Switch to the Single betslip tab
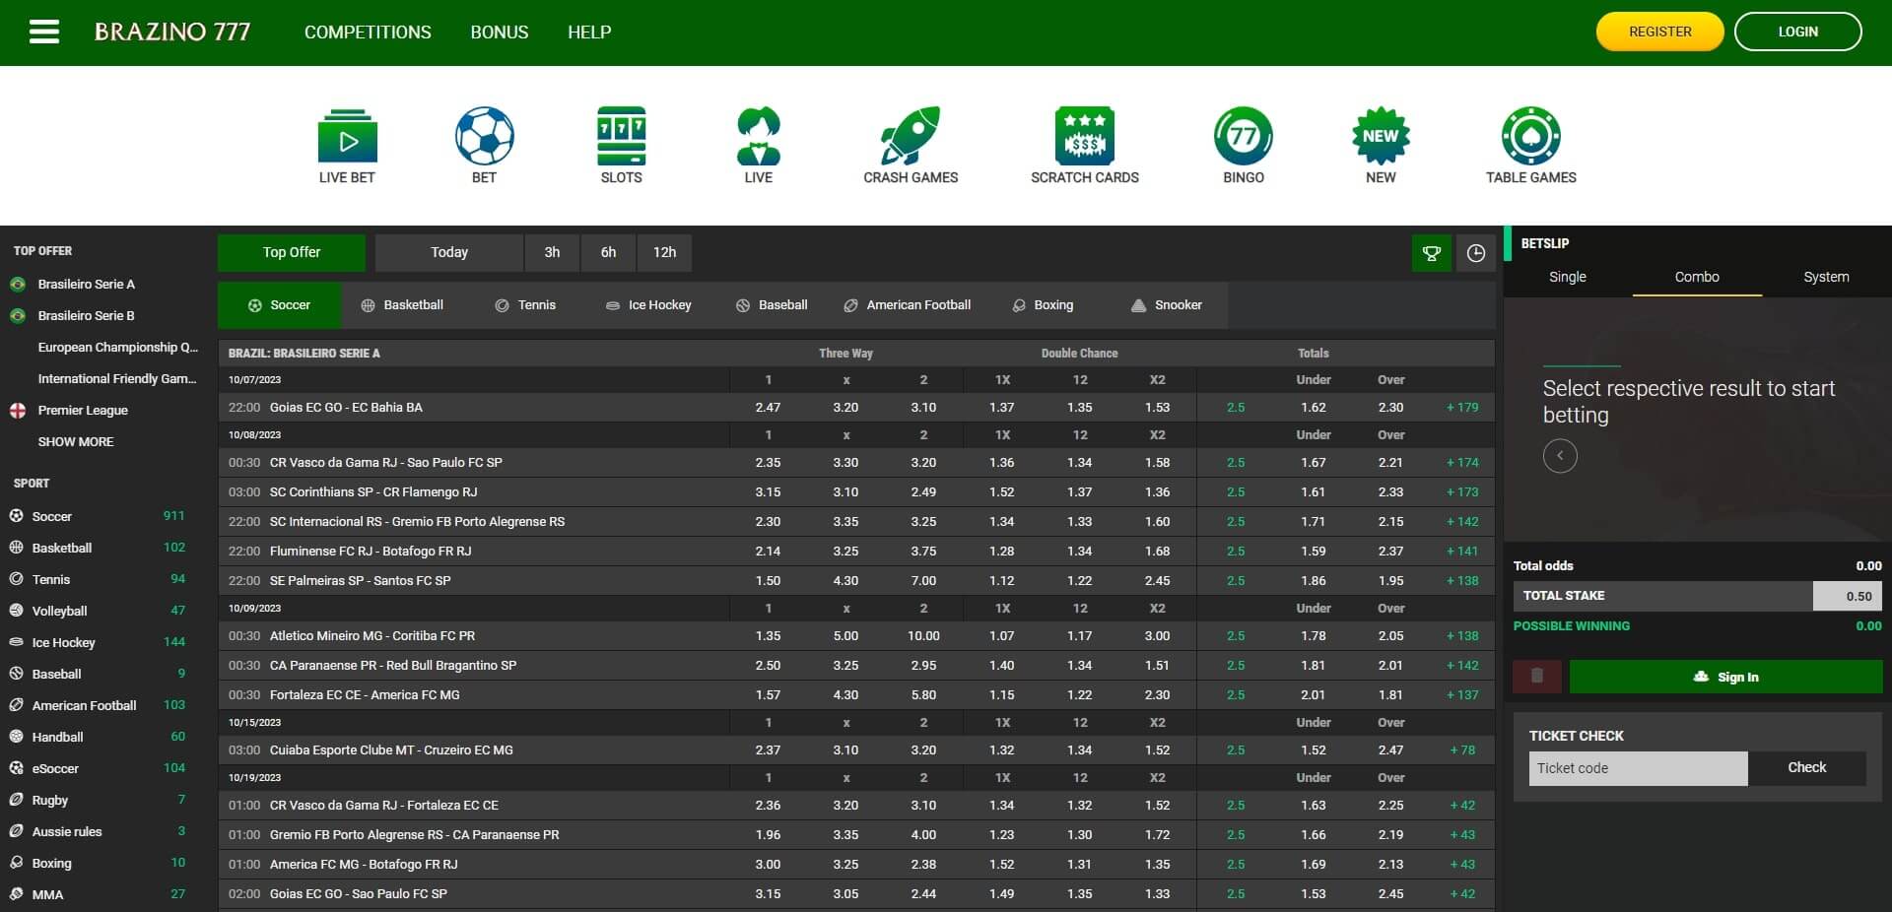Screen dimensions: 1892x912 tap(1567, 278)
